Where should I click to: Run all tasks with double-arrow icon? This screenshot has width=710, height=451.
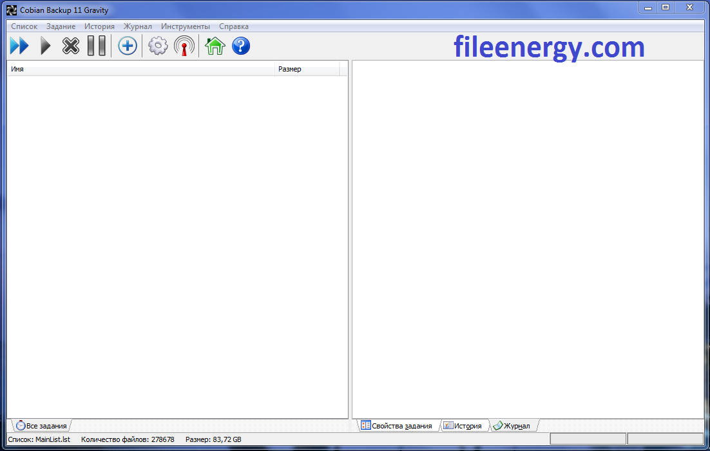[x=19, y=46]
